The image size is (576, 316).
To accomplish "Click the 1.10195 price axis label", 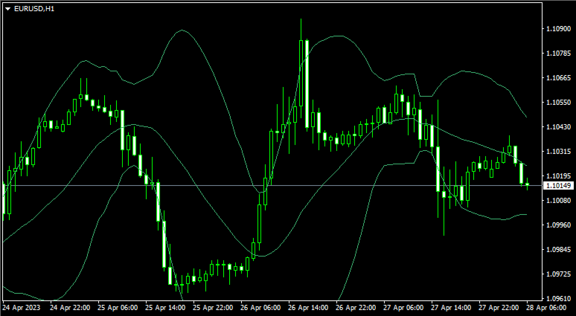I will [x=559, y=176].
